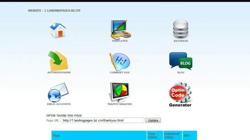
Task: Open the Blog icon
Action: pyautogui.click(x=181, y=61)
